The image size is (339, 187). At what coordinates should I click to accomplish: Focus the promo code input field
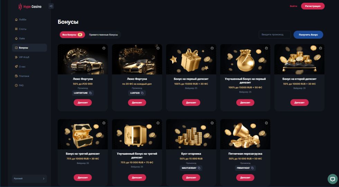pos(275,35)
